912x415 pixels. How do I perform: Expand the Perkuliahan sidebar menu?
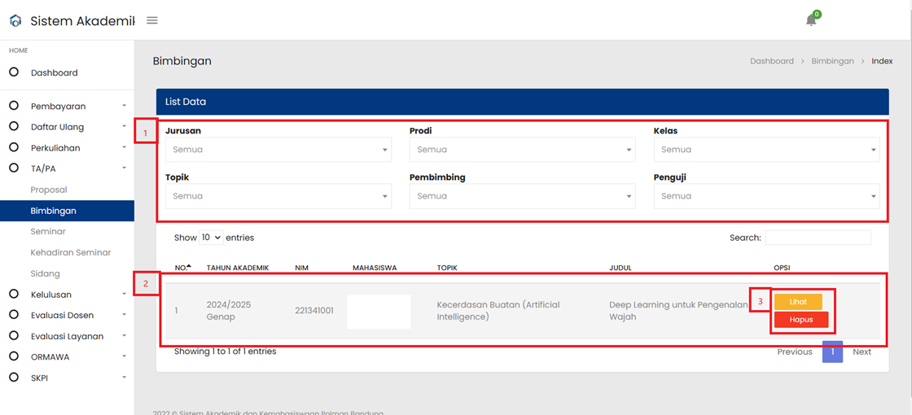click(125, 147)
